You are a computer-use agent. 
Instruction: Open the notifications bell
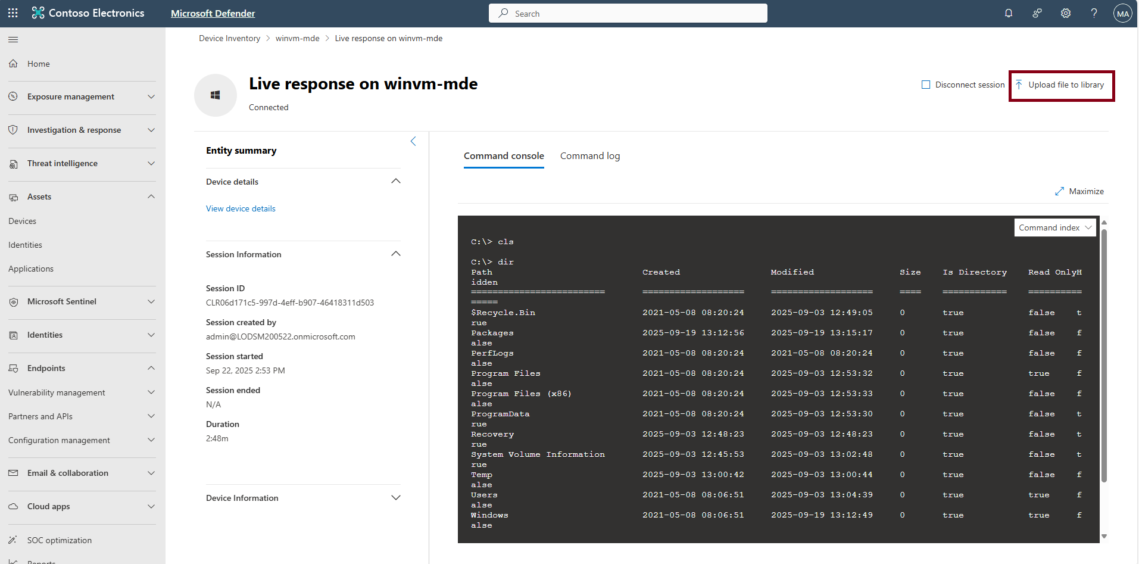(x=1009, y=13)
